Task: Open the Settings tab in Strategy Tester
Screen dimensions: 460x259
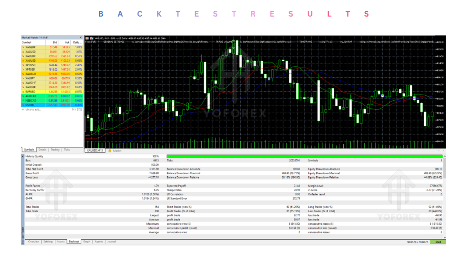Action: 48,241
